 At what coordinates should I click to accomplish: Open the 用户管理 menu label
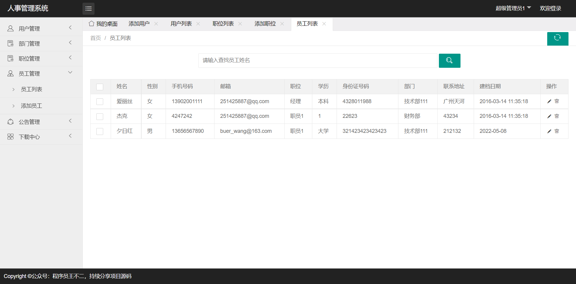pos(29,29)
